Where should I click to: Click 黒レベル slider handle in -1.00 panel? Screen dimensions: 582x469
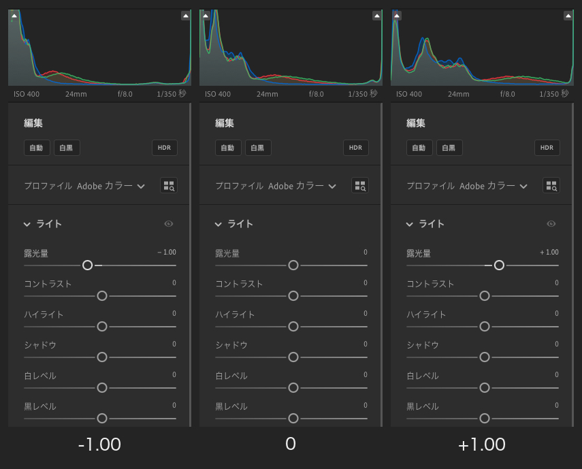coord(102,419)
